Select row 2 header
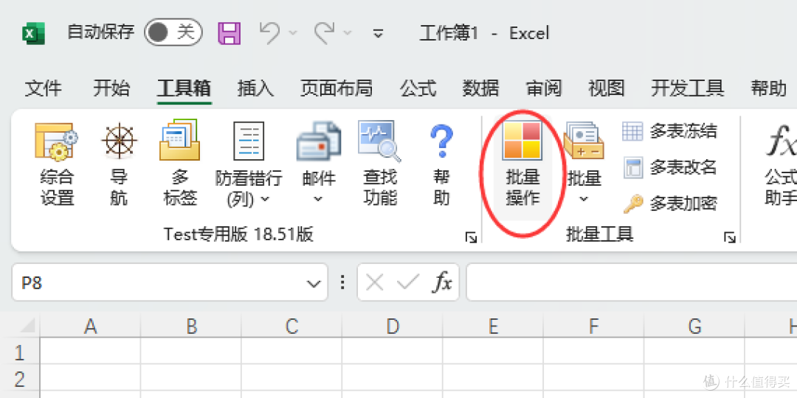This screenshot has width=797, height=398. (x=21, y=378)
